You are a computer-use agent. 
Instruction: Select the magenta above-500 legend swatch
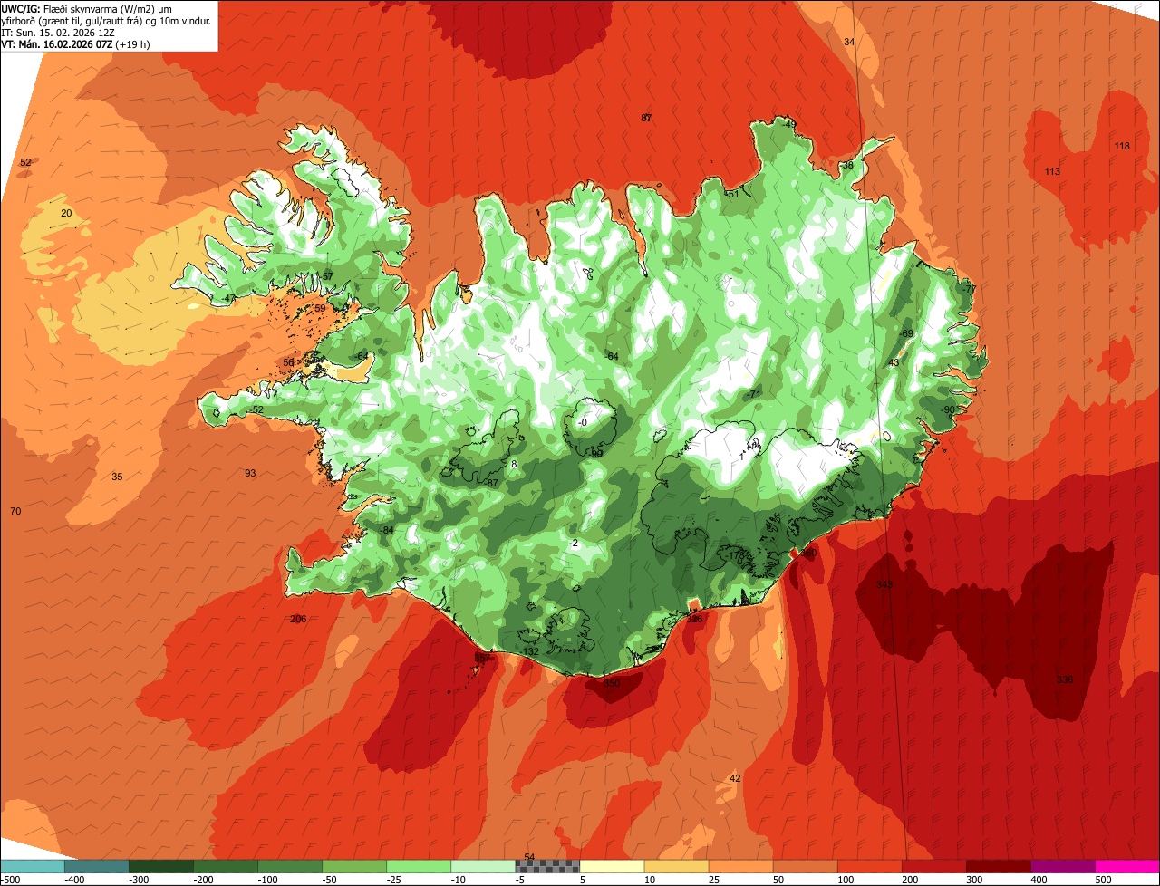(x=1126, y=867)
